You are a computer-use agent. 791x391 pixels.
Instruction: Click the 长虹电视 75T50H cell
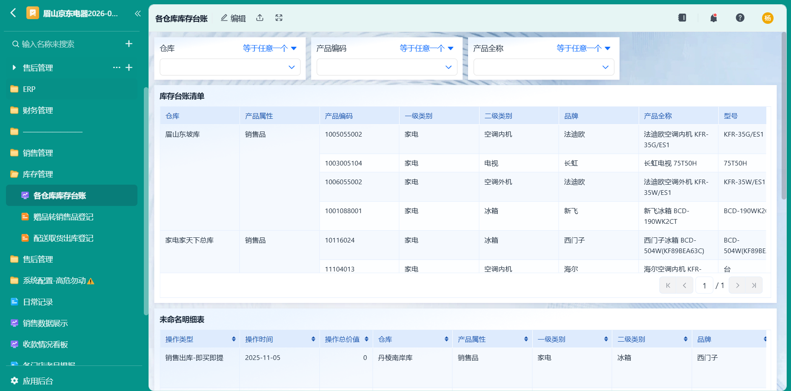[678, 163]
